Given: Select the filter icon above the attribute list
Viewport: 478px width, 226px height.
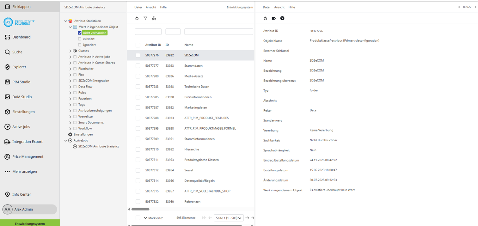Looking at the screenshot, I should click(145, 18).
